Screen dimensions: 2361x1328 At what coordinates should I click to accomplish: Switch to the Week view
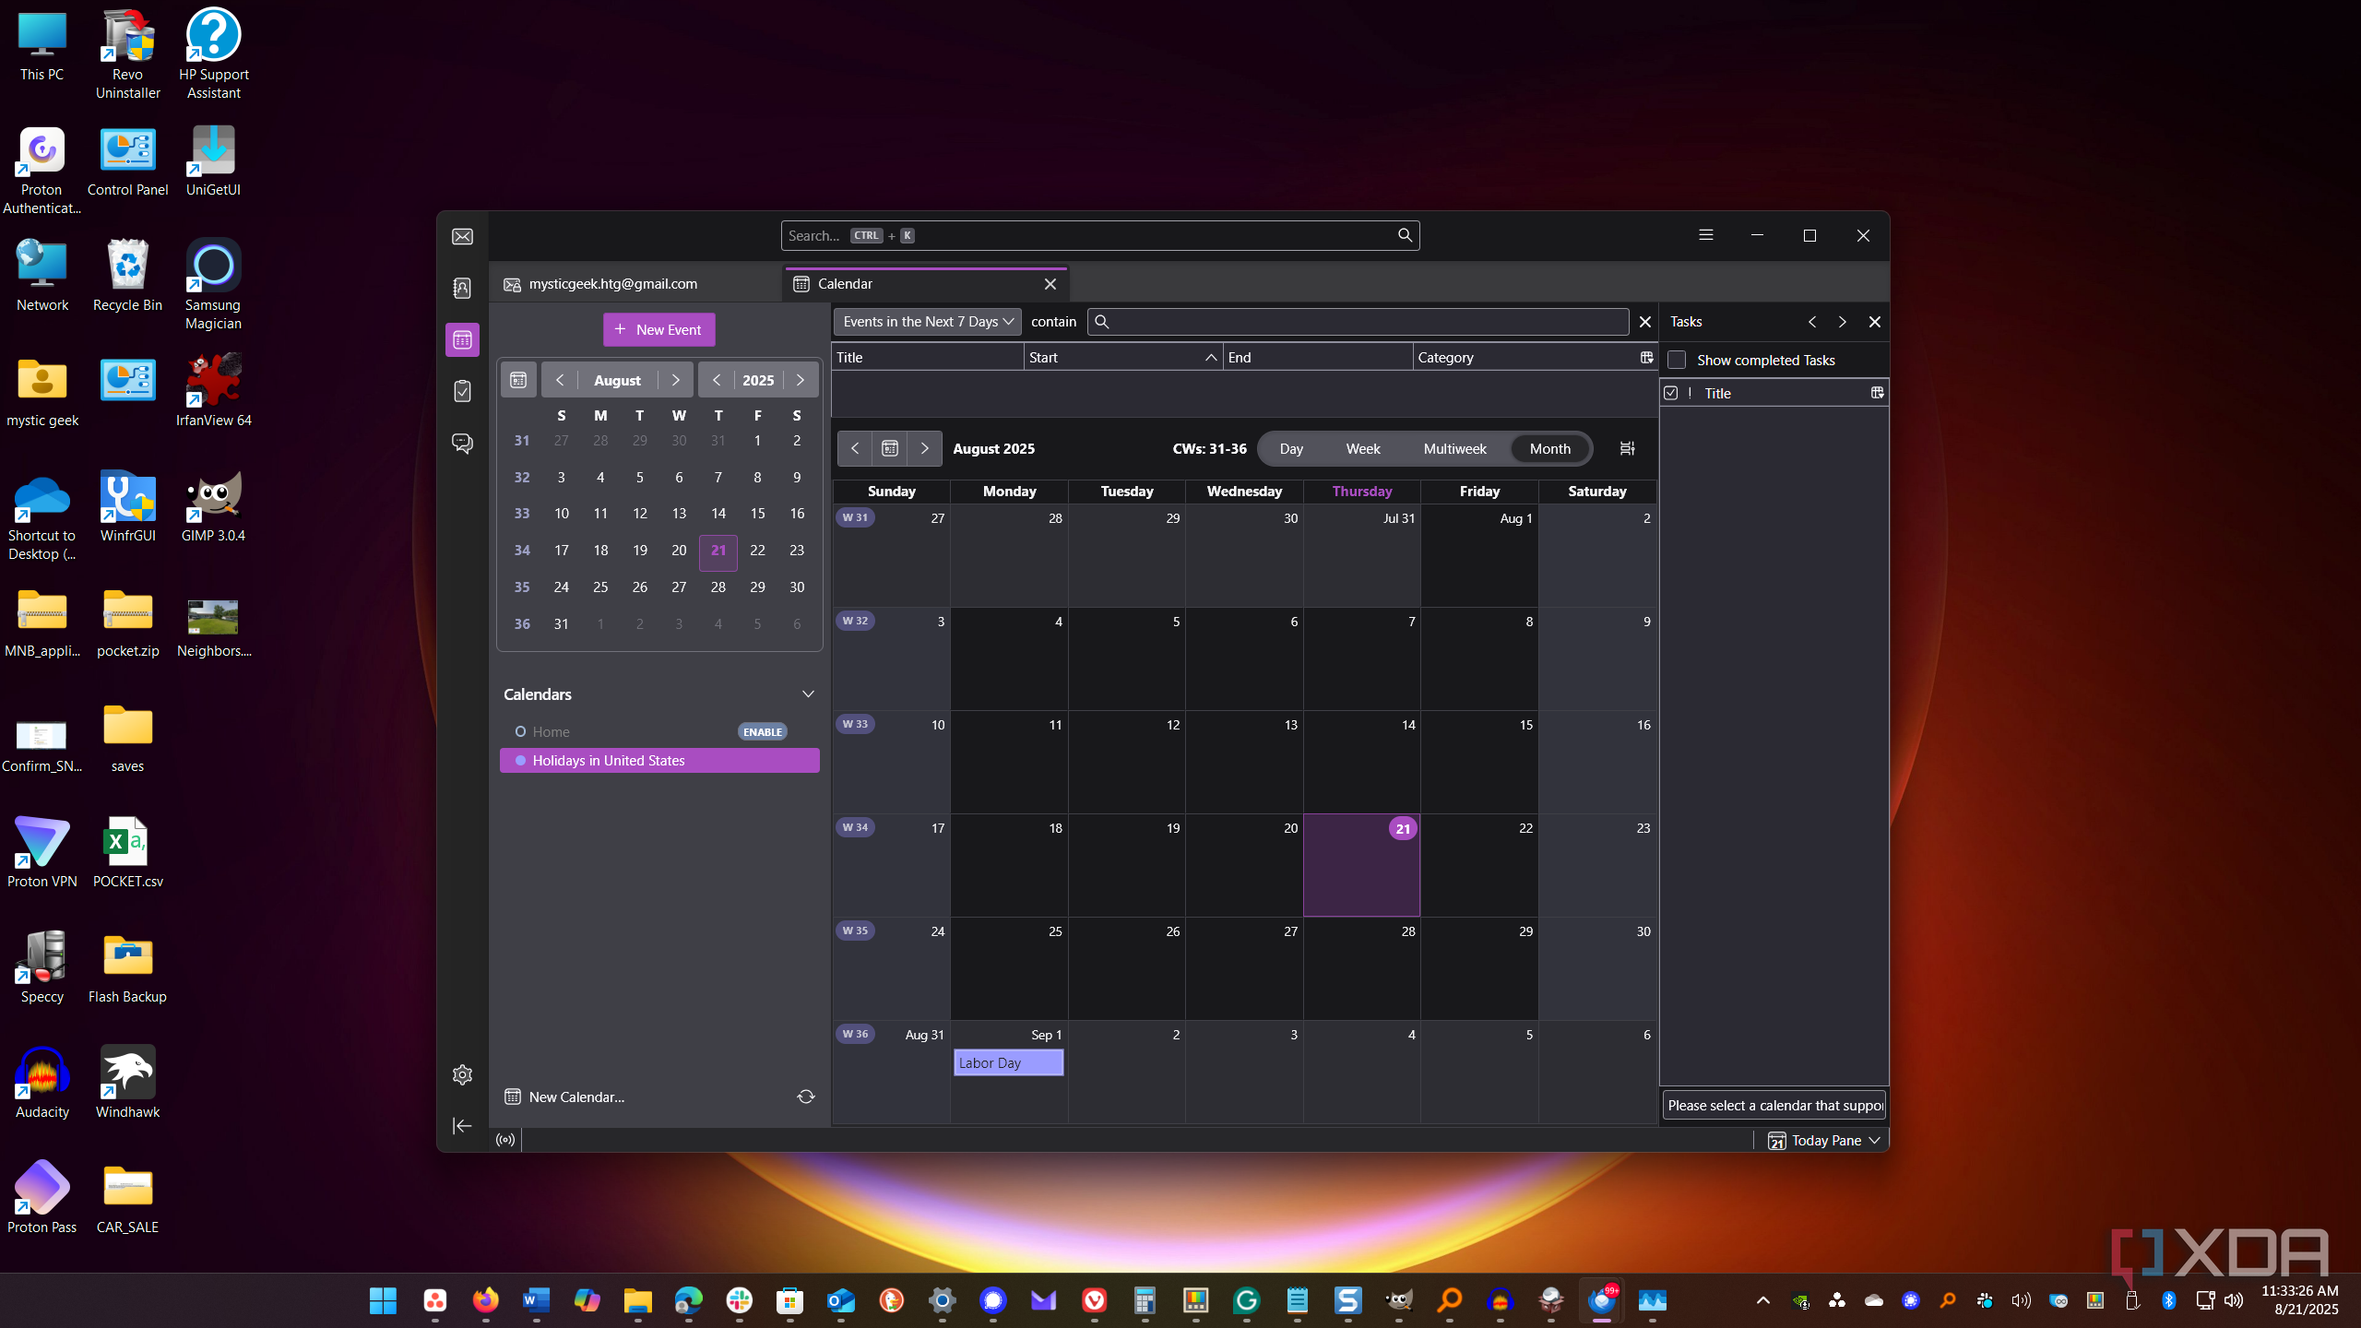tap(1362, 448)
